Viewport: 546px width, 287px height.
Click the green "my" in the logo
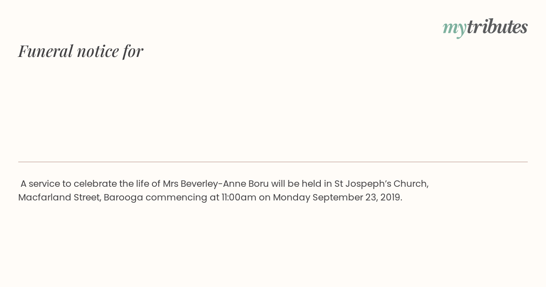tap(455, 29)
